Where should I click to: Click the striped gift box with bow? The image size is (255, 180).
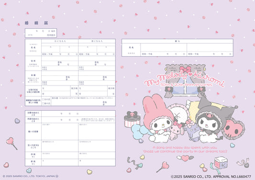point(132,119)
